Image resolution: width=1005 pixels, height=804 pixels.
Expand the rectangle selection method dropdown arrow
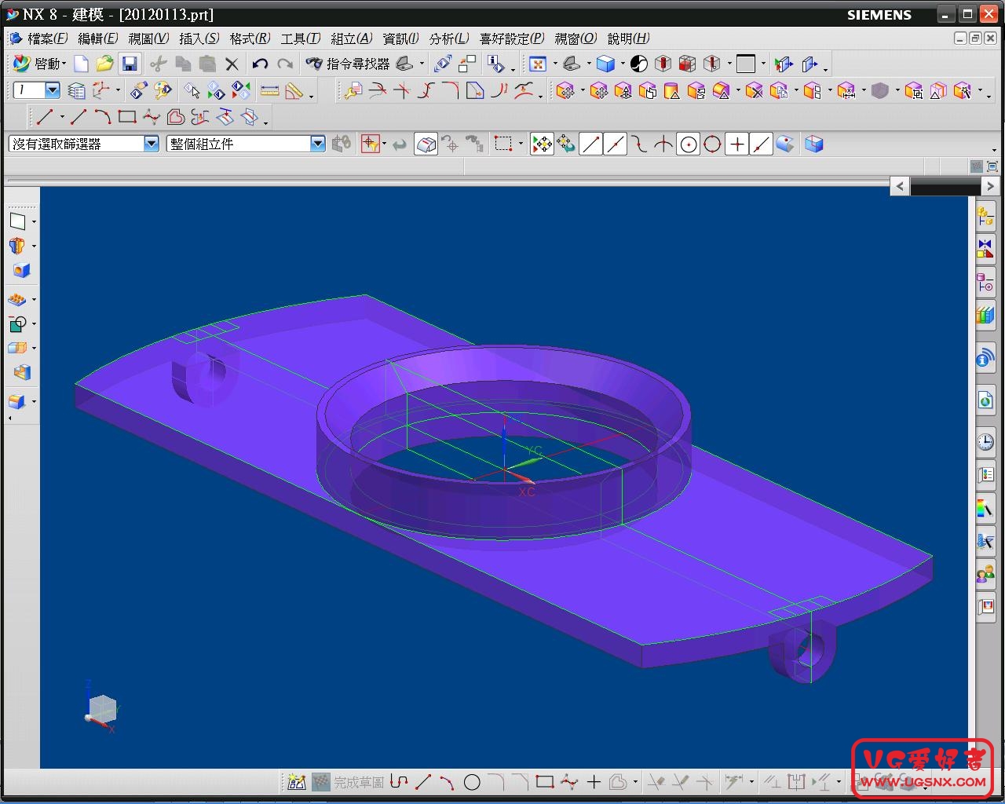520,144
